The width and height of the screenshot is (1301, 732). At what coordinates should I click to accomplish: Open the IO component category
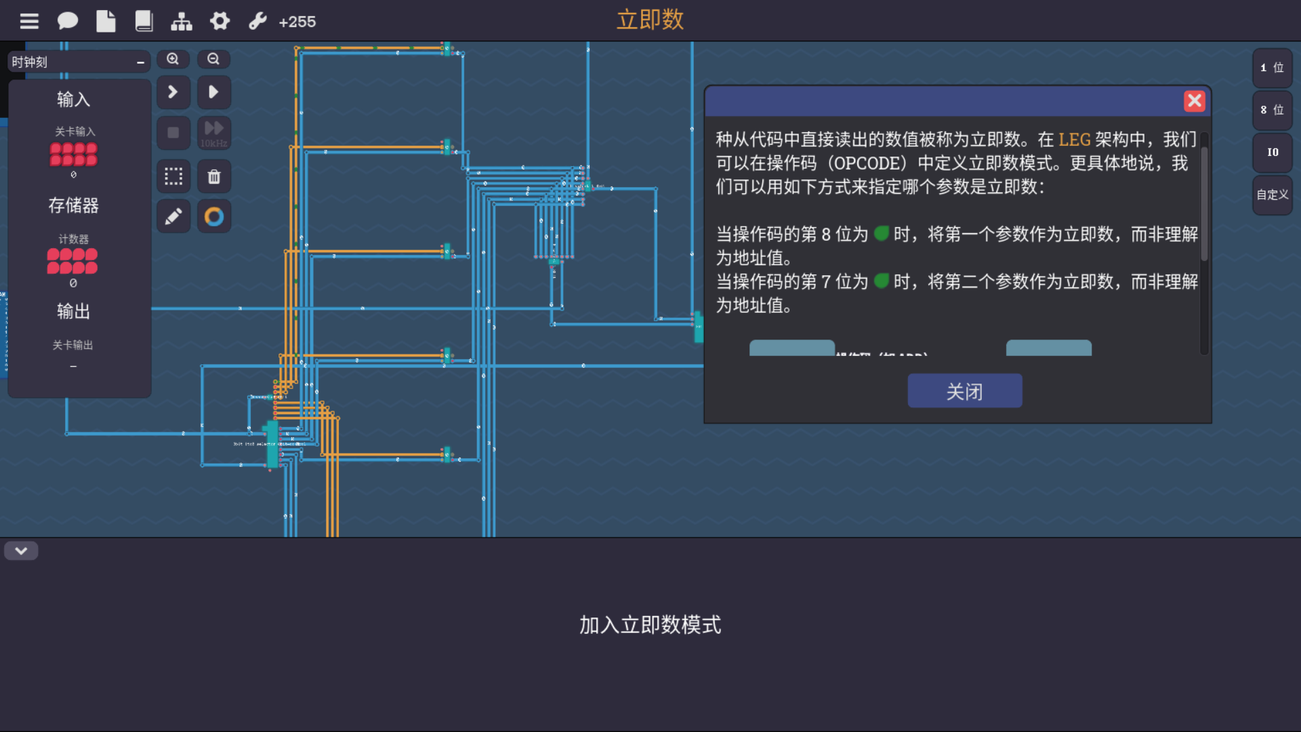coord(1272,152)
